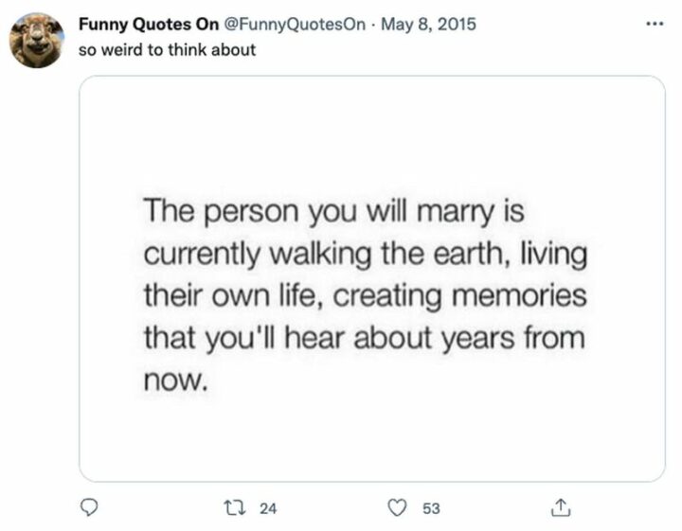Image resolution: width=682 pixels, height=531 pixels.
Task: Like the tweet with the heart icon
Action: [399, 508]
